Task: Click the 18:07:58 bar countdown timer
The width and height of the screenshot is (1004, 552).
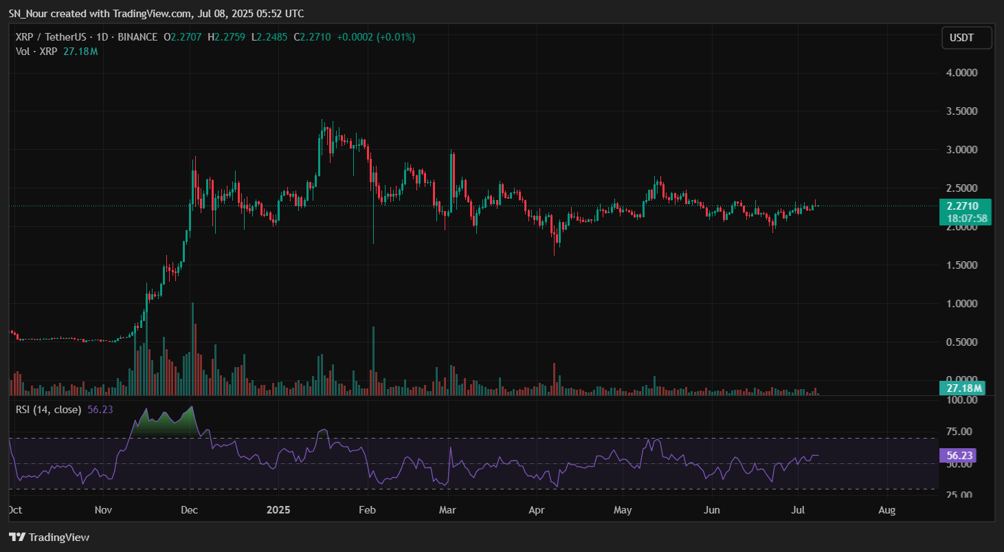Action: [966, 218]
